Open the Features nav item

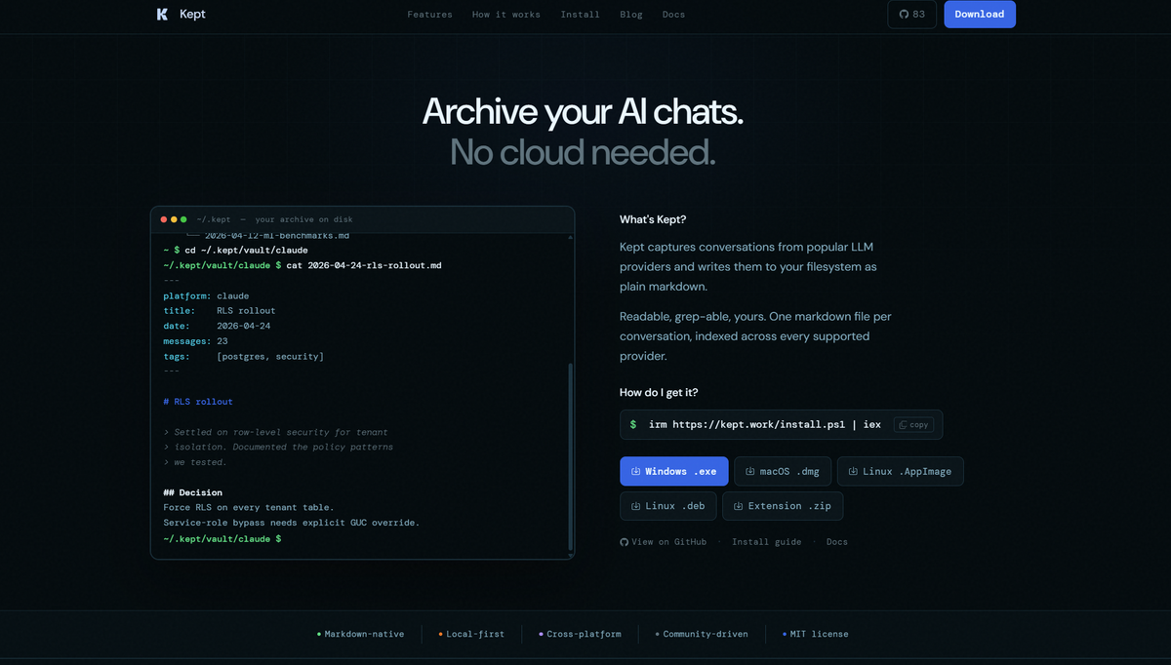tap(430, 15)
